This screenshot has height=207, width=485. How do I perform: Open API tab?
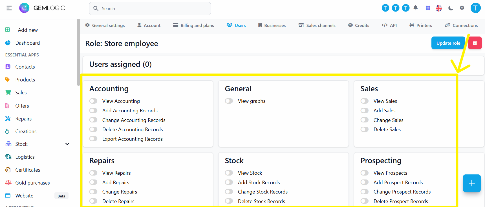[x=389, y=25]
